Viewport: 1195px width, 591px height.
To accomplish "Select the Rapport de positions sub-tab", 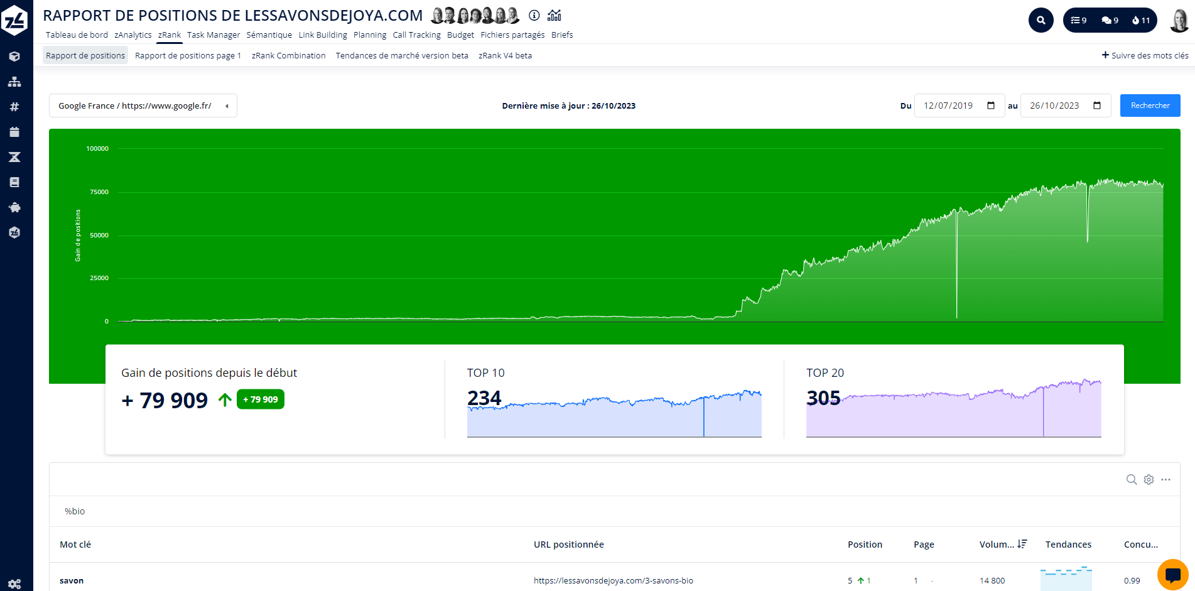I will pyautogui.click(x=85, y=55).
